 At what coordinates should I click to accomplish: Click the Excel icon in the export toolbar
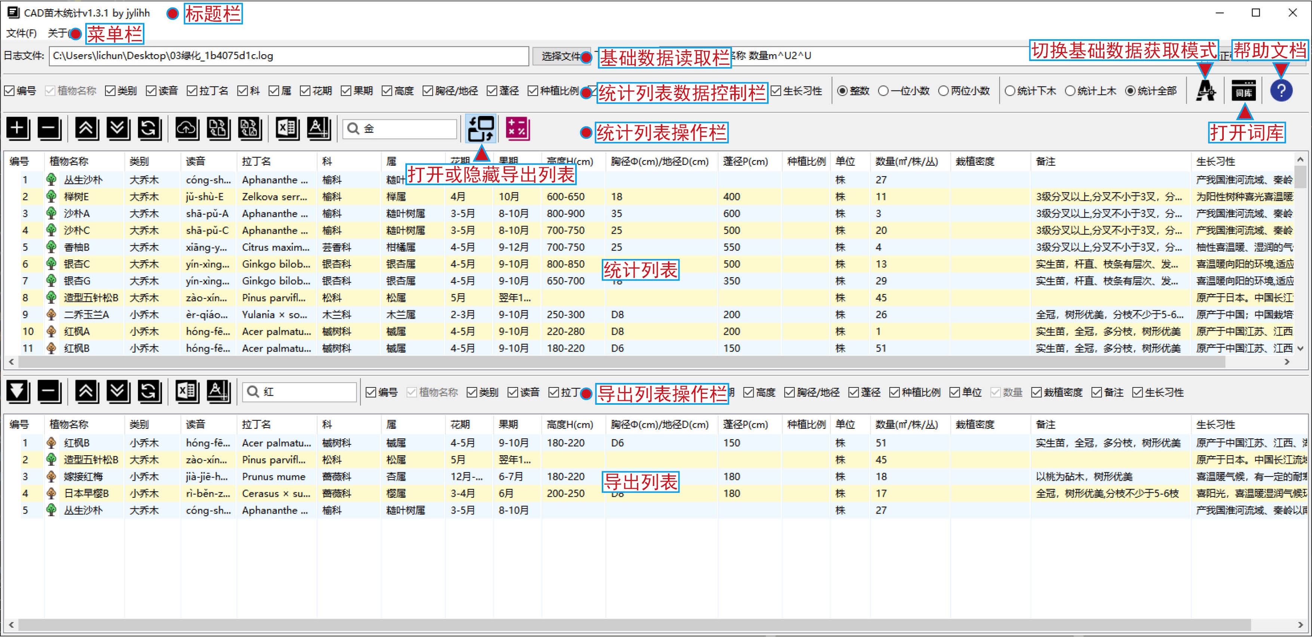pos(187,392)
